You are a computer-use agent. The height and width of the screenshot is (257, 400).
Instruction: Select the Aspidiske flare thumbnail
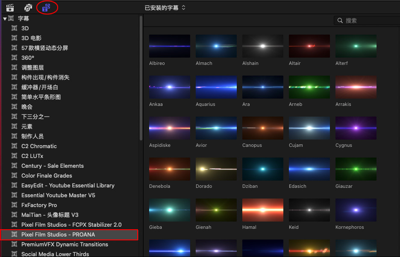pos(170,128)
